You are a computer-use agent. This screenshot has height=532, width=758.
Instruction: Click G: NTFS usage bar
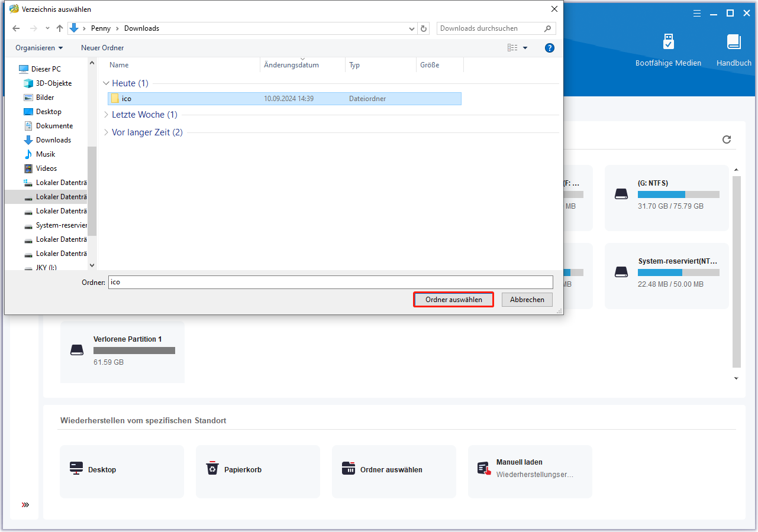pyautogui.click(x=679, y=194)
